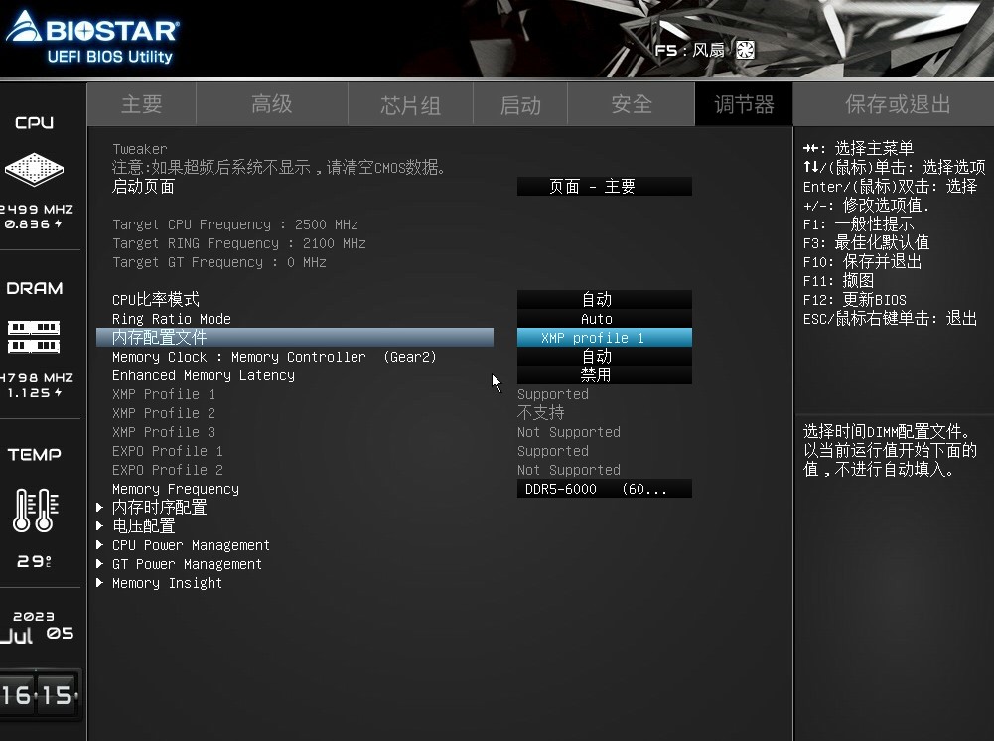Click the fan icon next to F5

(745, 50)
